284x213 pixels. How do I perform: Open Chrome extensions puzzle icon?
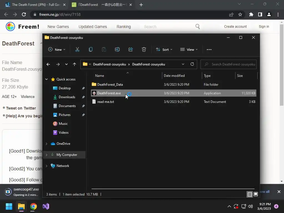point(251,14)
